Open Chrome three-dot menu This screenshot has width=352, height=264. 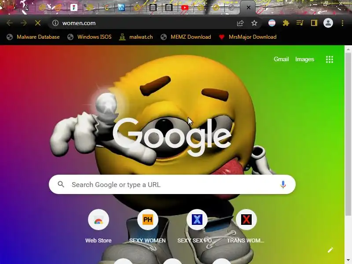coord(342,23)
